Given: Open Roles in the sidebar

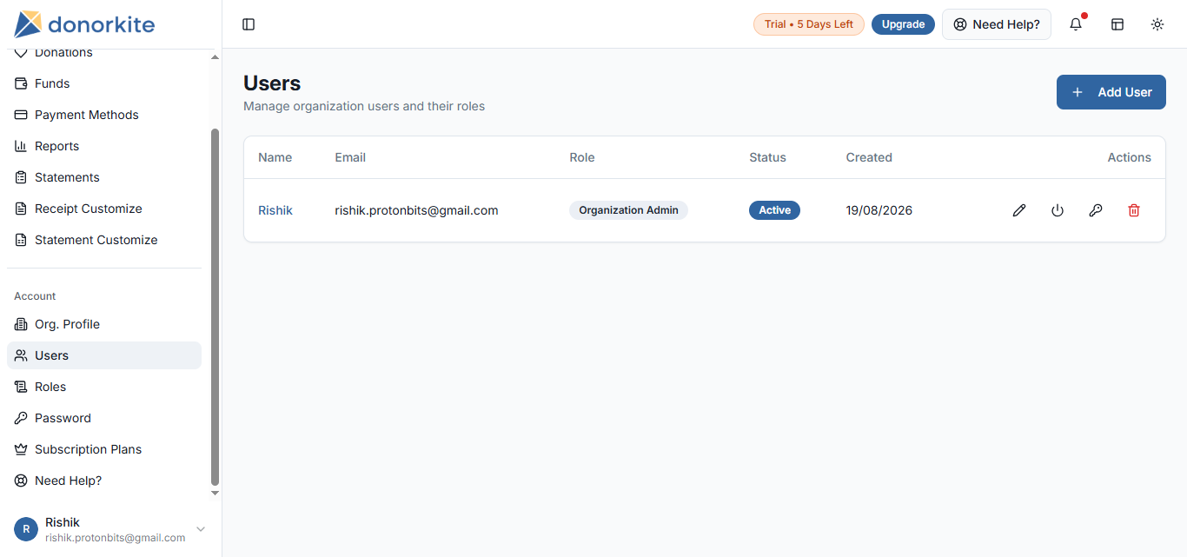Looking at the screenshot, I should 104,387.
